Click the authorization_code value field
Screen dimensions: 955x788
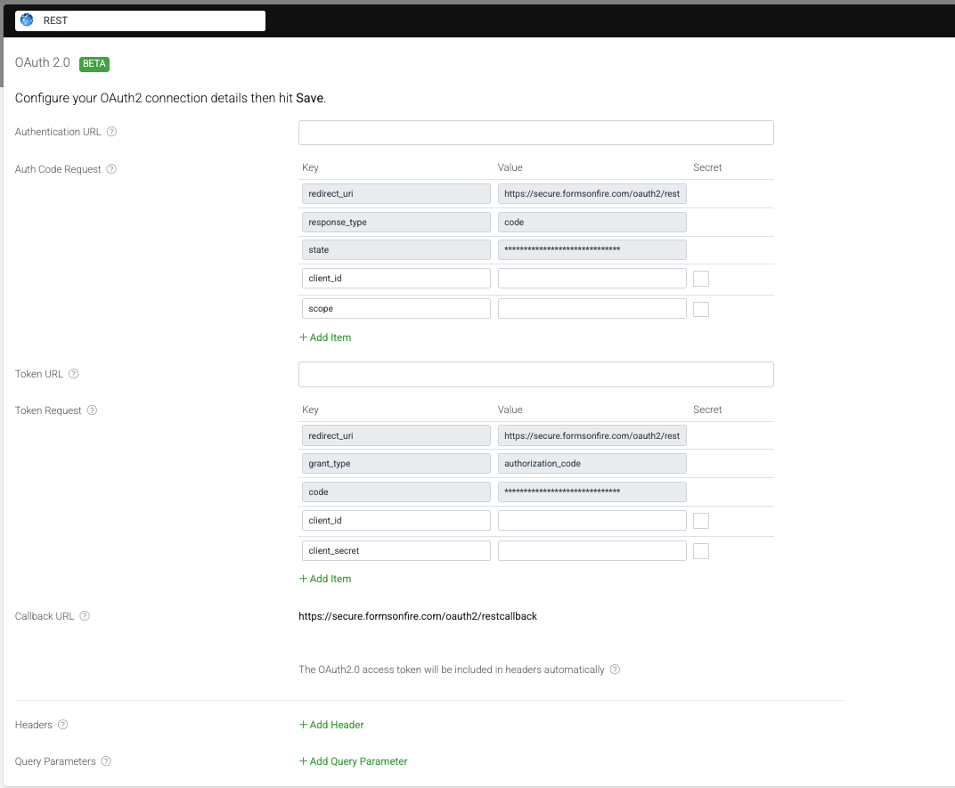(x=592, y=463)
